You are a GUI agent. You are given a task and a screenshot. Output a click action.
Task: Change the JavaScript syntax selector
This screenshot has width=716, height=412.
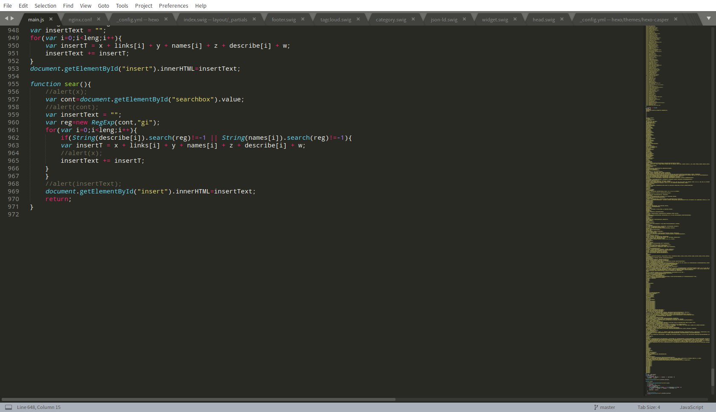tap(691, 407)
